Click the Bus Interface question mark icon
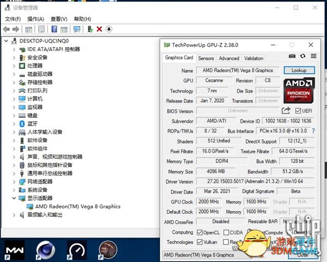327x262 pixels. tap(313, 131)
